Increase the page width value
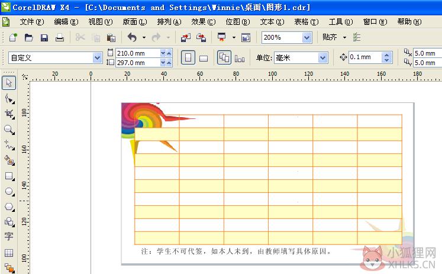Image resolution: width=442 pixels, height=274 pixels. click(x=169, y=53)
